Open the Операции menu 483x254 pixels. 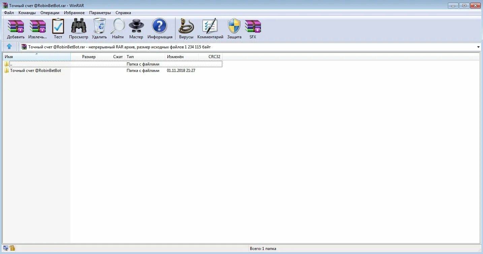(x=50, y=13)
